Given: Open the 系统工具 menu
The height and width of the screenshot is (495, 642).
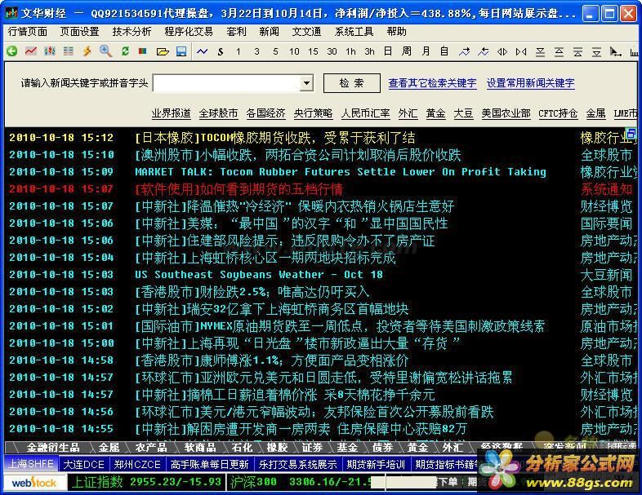Looking at the screenshot, I should [x=354, y=32].
